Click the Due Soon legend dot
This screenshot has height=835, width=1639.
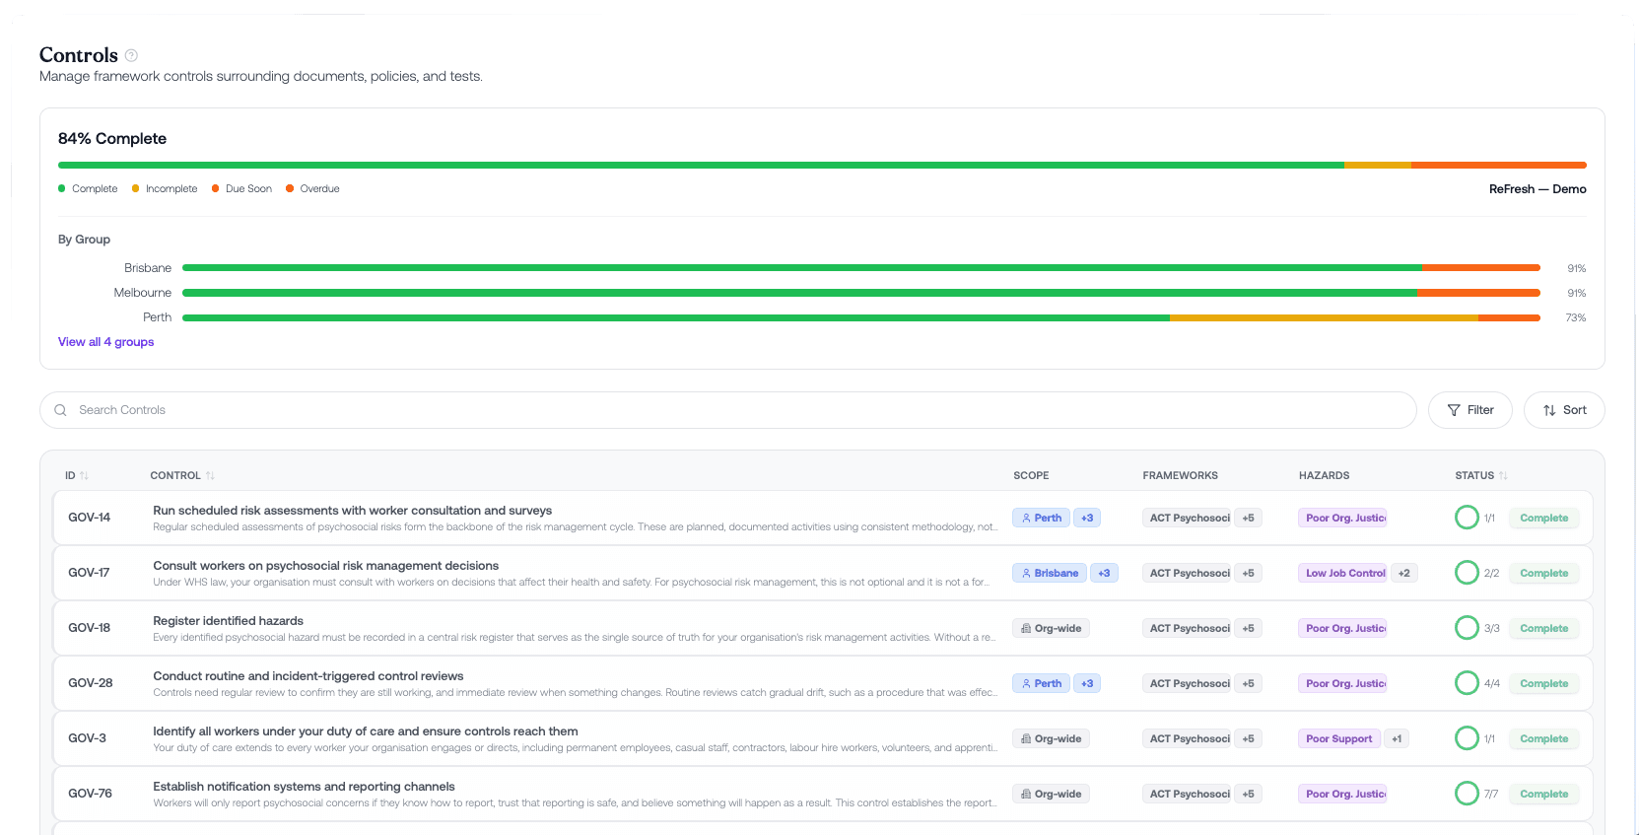pyautogui.click(x=216, y=188)
